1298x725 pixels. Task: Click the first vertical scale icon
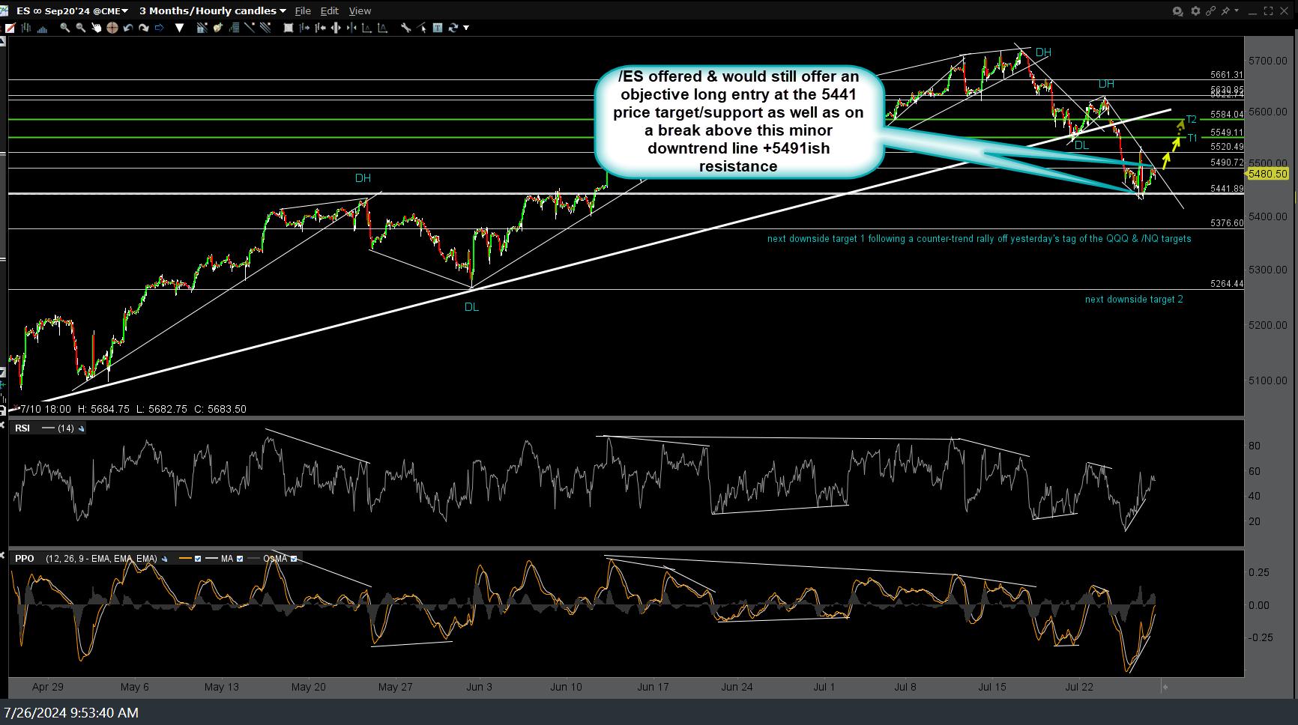[x=367, y=28]
